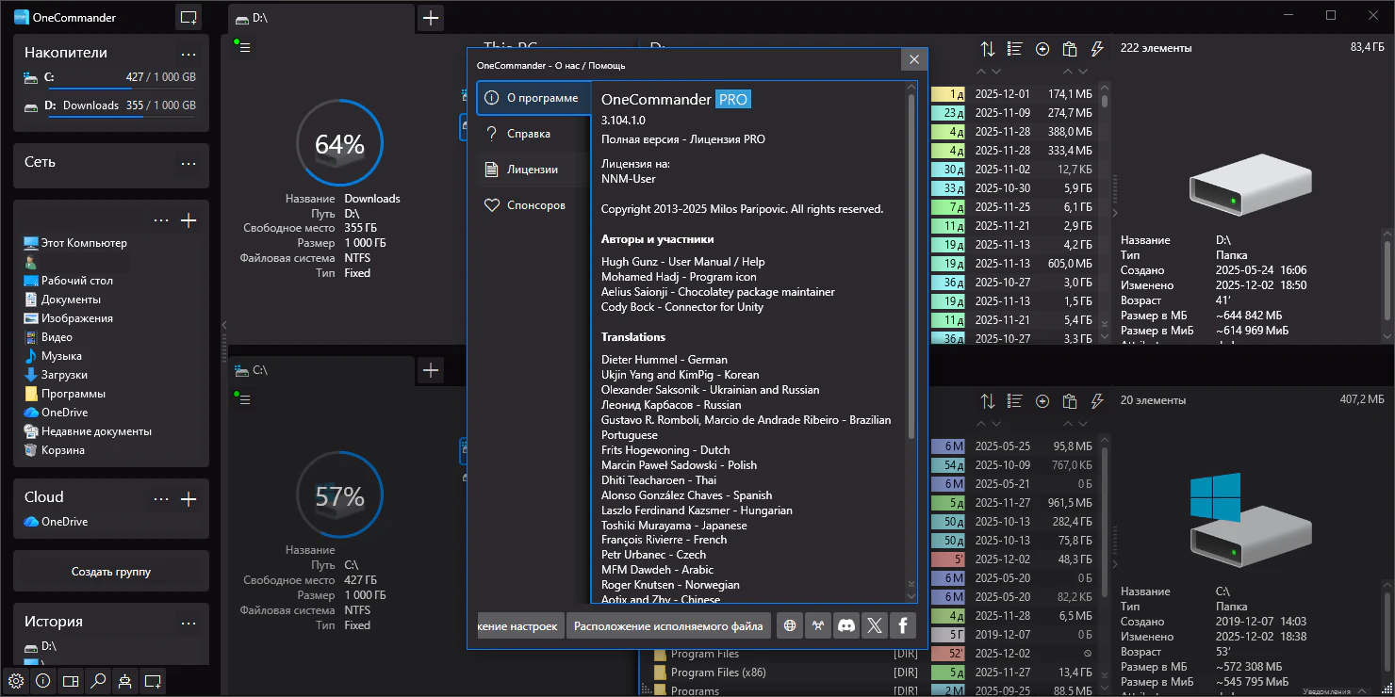Click the paste clipboard icon in top pane toolbar

tap(1069, 49)
